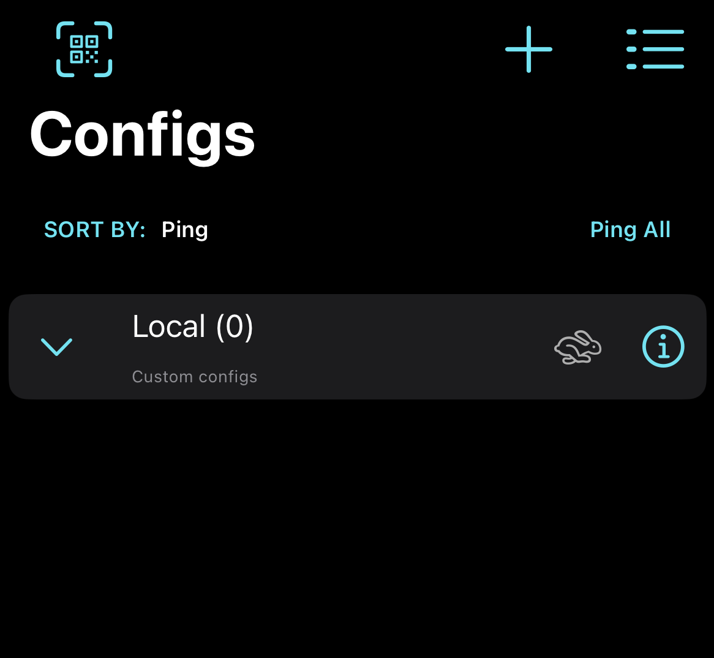
Task: Change the Ping sort option
Action: pyautogui.click(x=185, y=230)
